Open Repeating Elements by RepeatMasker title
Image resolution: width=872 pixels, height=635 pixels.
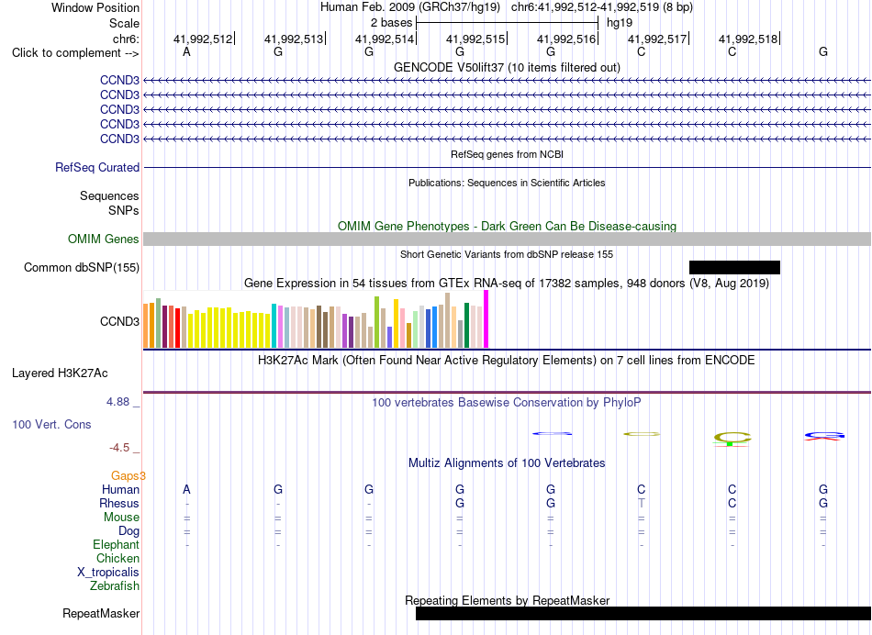pyautogui.click(x=507, y=600)
